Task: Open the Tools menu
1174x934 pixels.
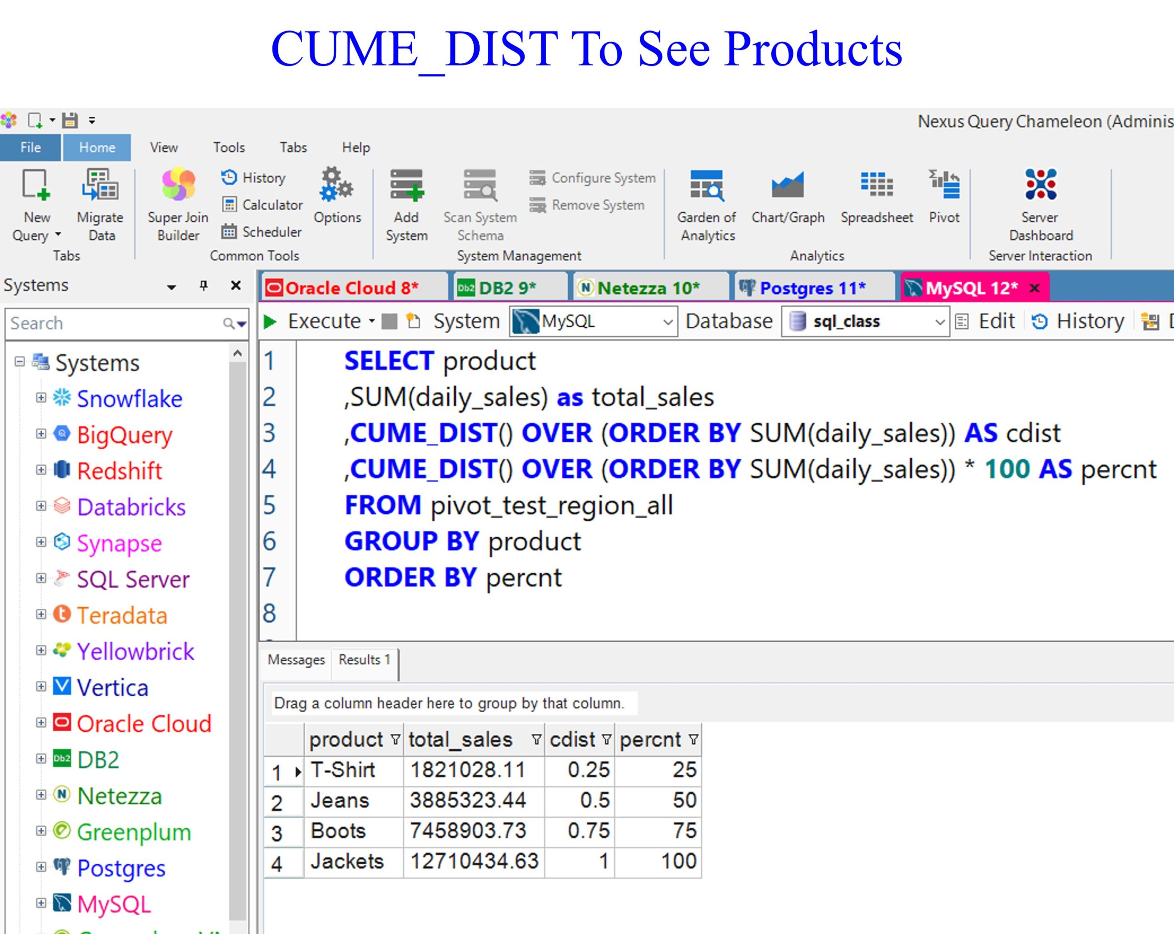Action: coord(229,148)
